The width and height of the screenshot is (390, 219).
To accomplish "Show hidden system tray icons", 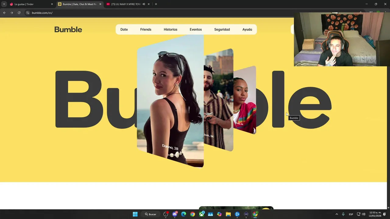I will 337,214.
